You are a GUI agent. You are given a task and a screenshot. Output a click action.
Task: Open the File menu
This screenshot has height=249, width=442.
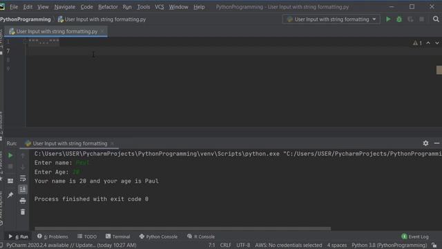click(x=14, y=7)
